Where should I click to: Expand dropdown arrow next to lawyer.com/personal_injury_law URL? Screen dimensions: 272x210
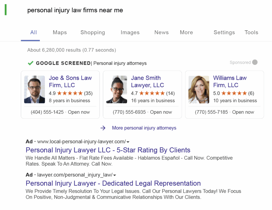point(115,175)
